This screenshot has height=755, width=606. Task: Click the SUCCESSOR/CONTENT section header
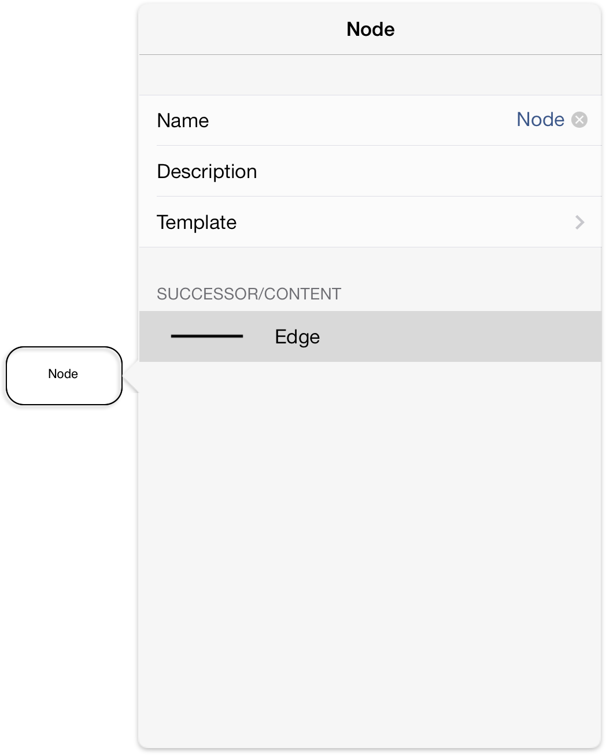pos(249,294)
